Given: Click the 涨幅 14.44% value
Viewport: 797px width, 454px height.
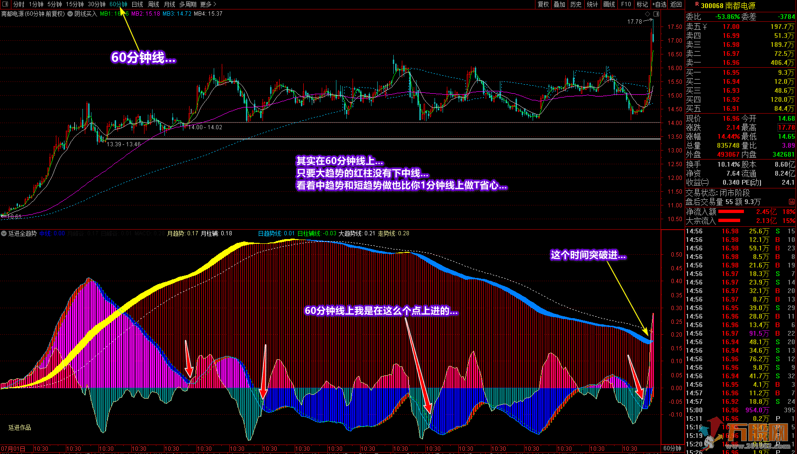Looking at the screenshot, I should (728, 137).
